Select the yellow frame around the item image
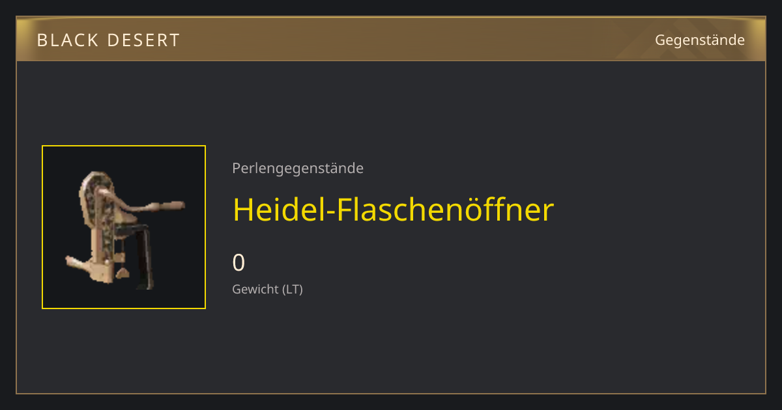 pos(124,227)
